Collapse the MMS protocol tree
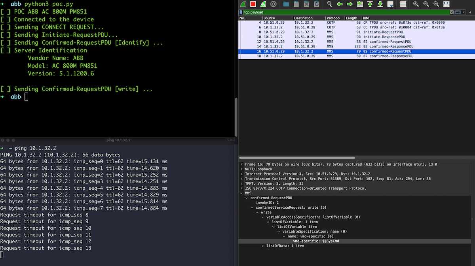Viewport: 475px width, 266px height. 241,193
